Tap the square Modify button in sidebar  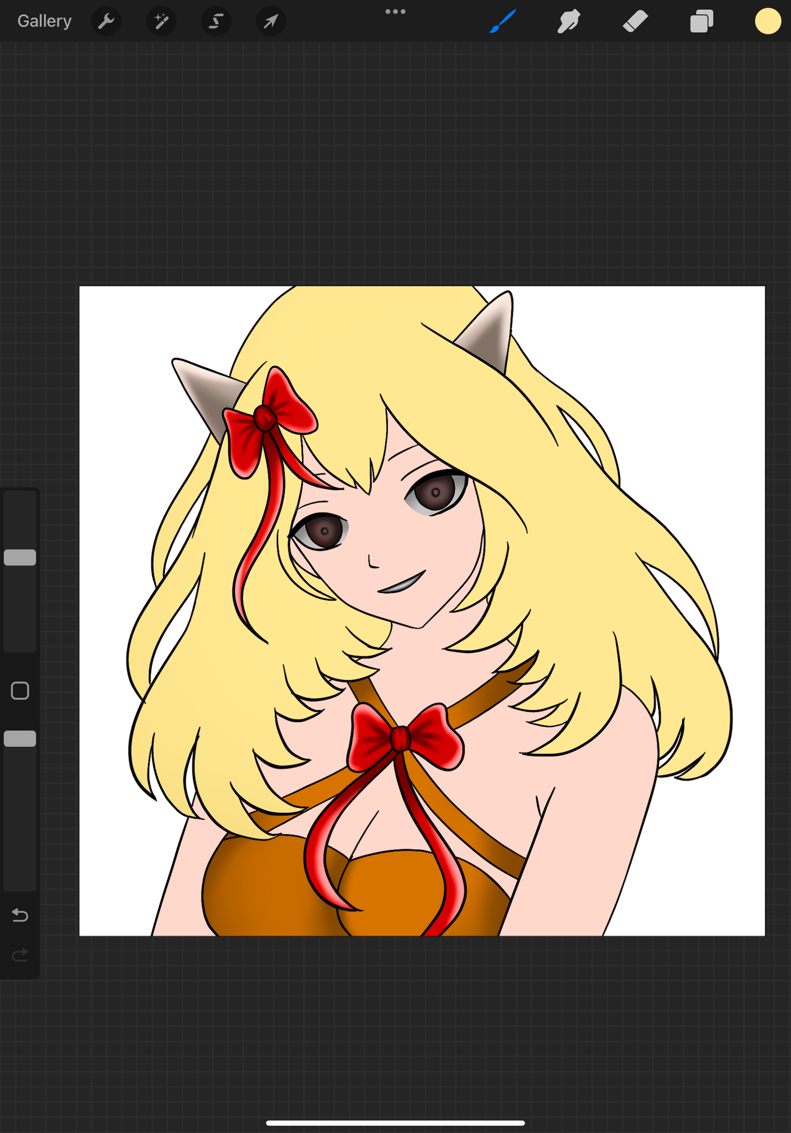tap(20, 691)
